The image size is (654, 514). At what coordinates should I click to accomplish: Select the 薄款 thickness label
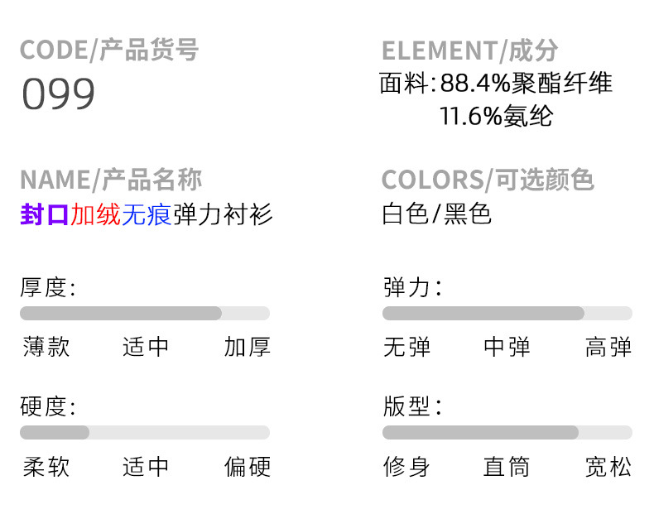coord(46,347)
